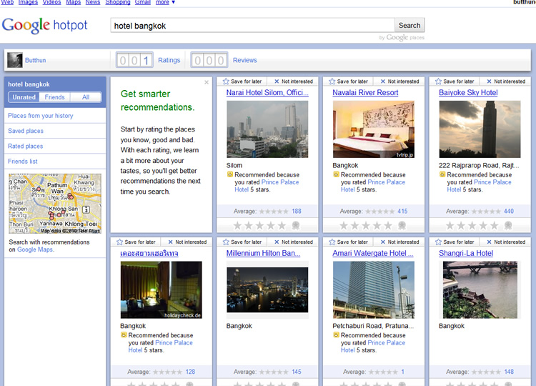This screenshot has height=386, width=536.
Task: Open the Ratings link
Action: pos(169,60)
